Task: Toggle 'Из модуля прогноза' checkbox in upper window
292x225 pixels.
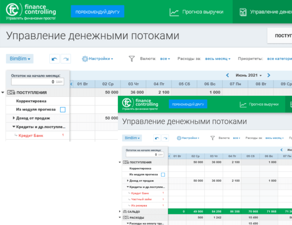Action: click(x=63, y=109)
